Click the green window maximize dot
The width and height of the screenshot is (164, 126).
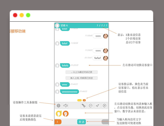(28, 15)
